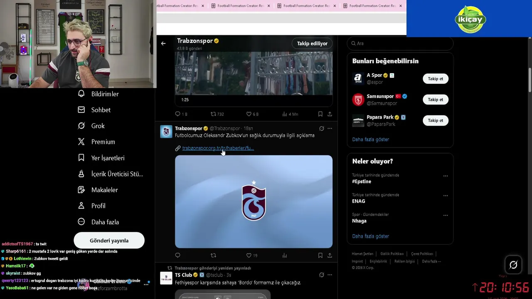The height and width of the screenshot is (299, 532).
Task: Open Profil from the sidebar
Action: click(x=92, y=206)
